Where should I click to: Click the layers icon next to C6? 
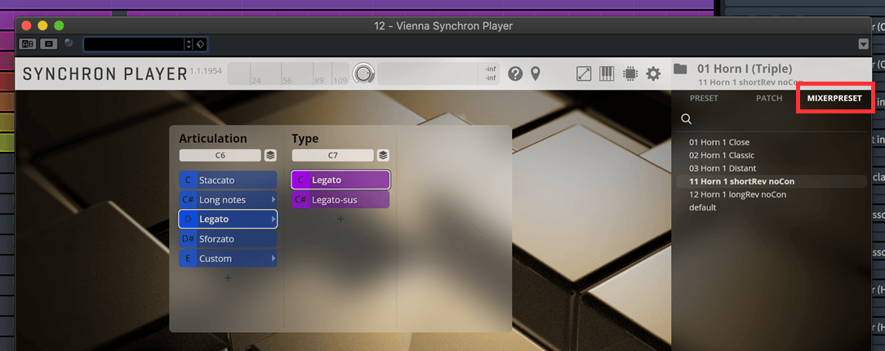[x=270, y=155]
